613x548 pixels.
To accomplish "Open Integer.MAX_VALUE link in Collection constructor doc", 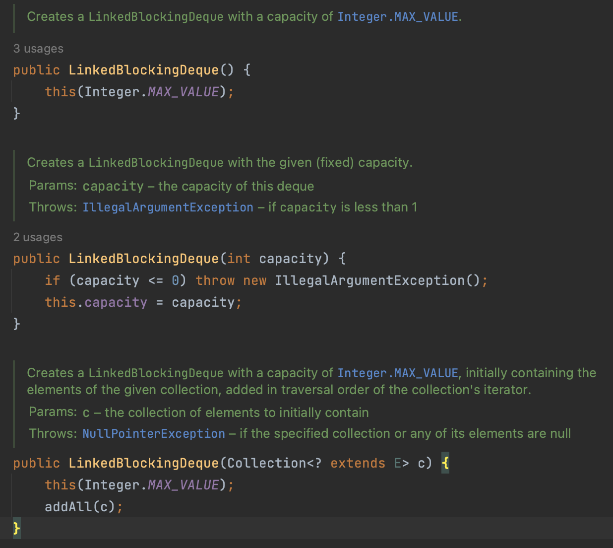I will 398,373.
